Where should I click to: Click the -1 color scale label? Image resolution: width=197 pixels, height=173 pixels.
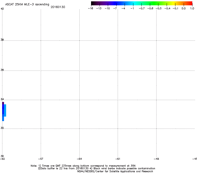coord(132,9)
